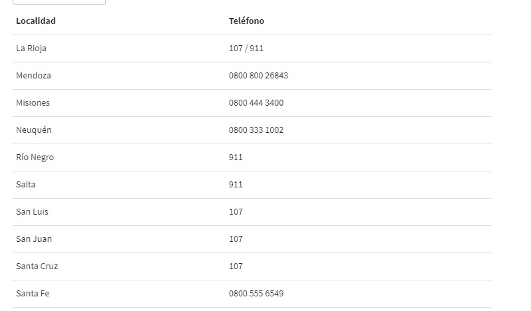Select the Río Negro locality name
Viewport: 531px width, 311px height.
click(x=35, y=157)
